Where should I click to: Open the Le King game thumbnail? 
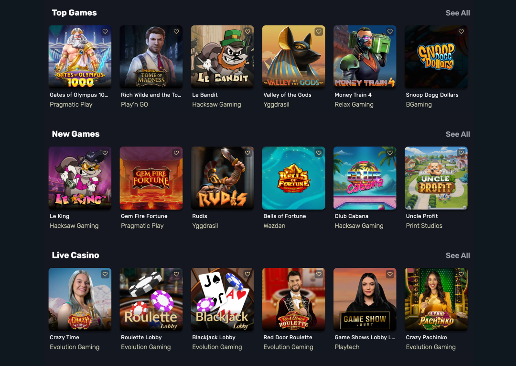pyautogui.click(x=80, y=178)
